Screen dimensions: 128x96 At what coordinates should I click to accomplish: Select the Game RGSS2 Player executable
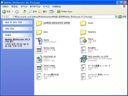46,41
